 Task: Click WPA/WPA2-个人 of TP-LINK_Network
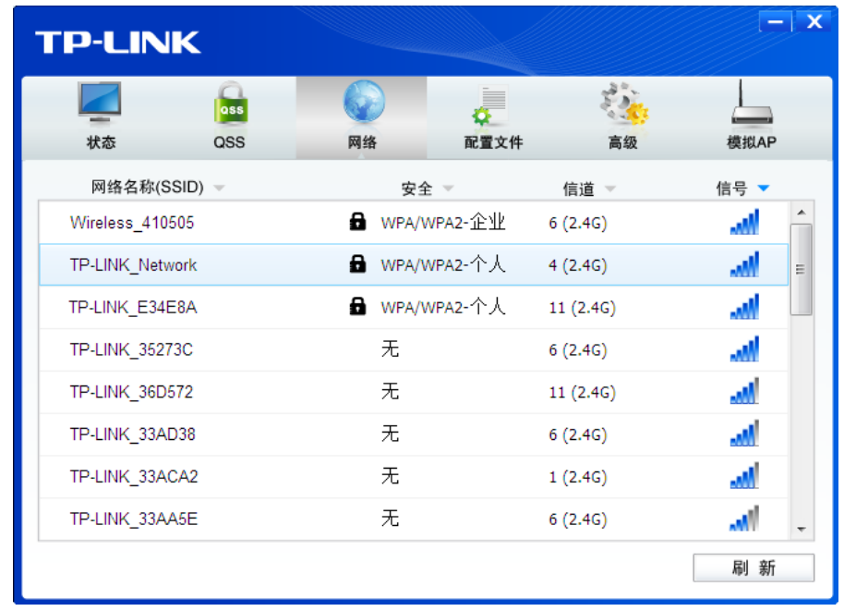pos(443,264)
